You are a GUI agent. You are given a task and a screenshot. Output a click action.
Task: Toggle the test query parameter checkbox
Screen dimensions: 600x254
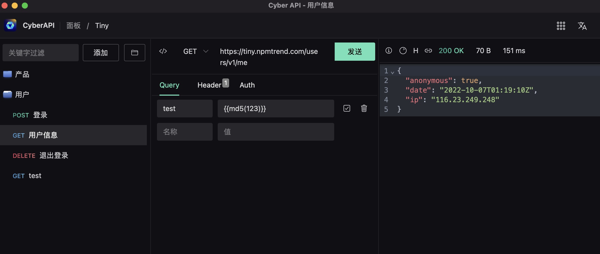[x=347, y=108]
